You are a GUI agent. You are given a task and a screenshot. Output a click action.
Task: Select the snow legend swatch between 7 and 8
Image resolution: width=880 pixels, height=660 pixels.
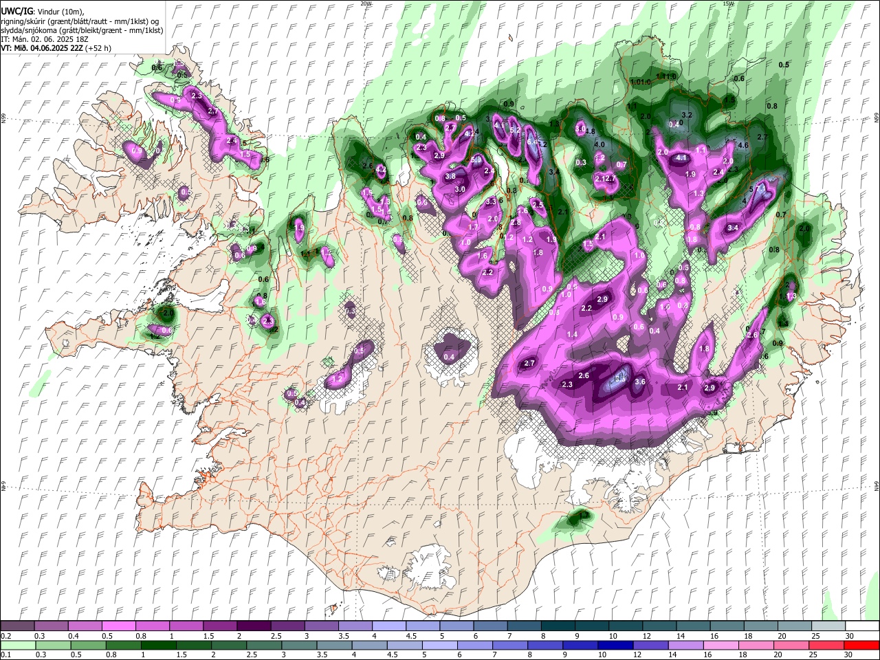(x=524, y=626)
